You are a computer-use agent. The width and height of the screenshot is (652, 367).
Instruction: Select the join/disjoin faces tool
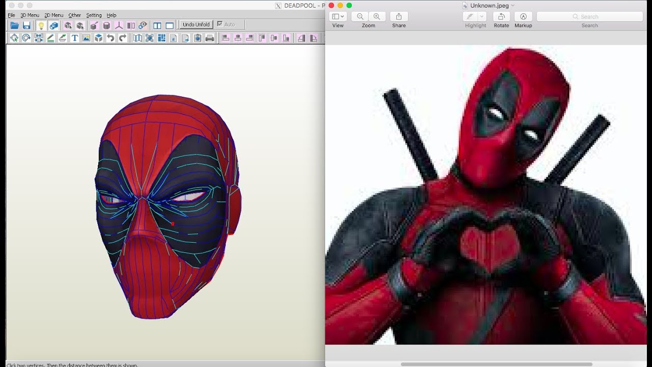[38, 38]
